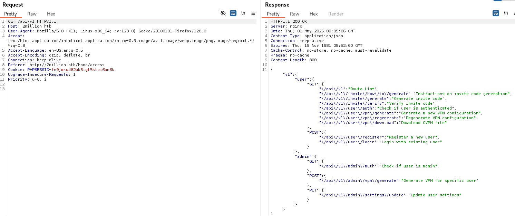Toggle word wrap icon in Response panel
The width and height of the screenshot is (515, 216).
point(496,13)
